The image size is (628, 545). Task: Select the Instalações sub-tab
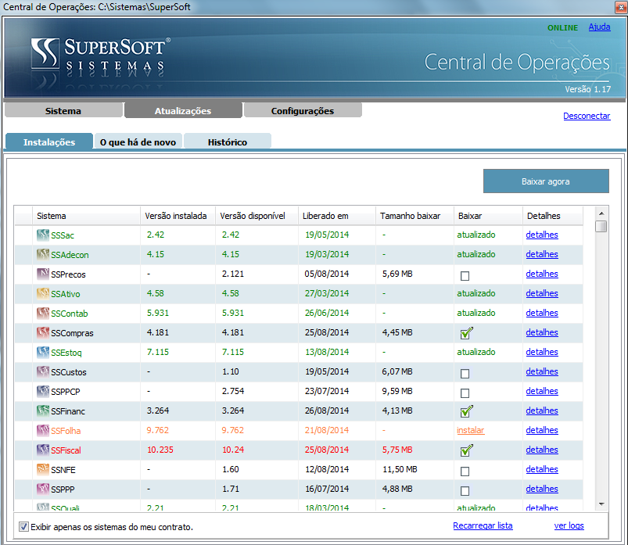(49, 142)
